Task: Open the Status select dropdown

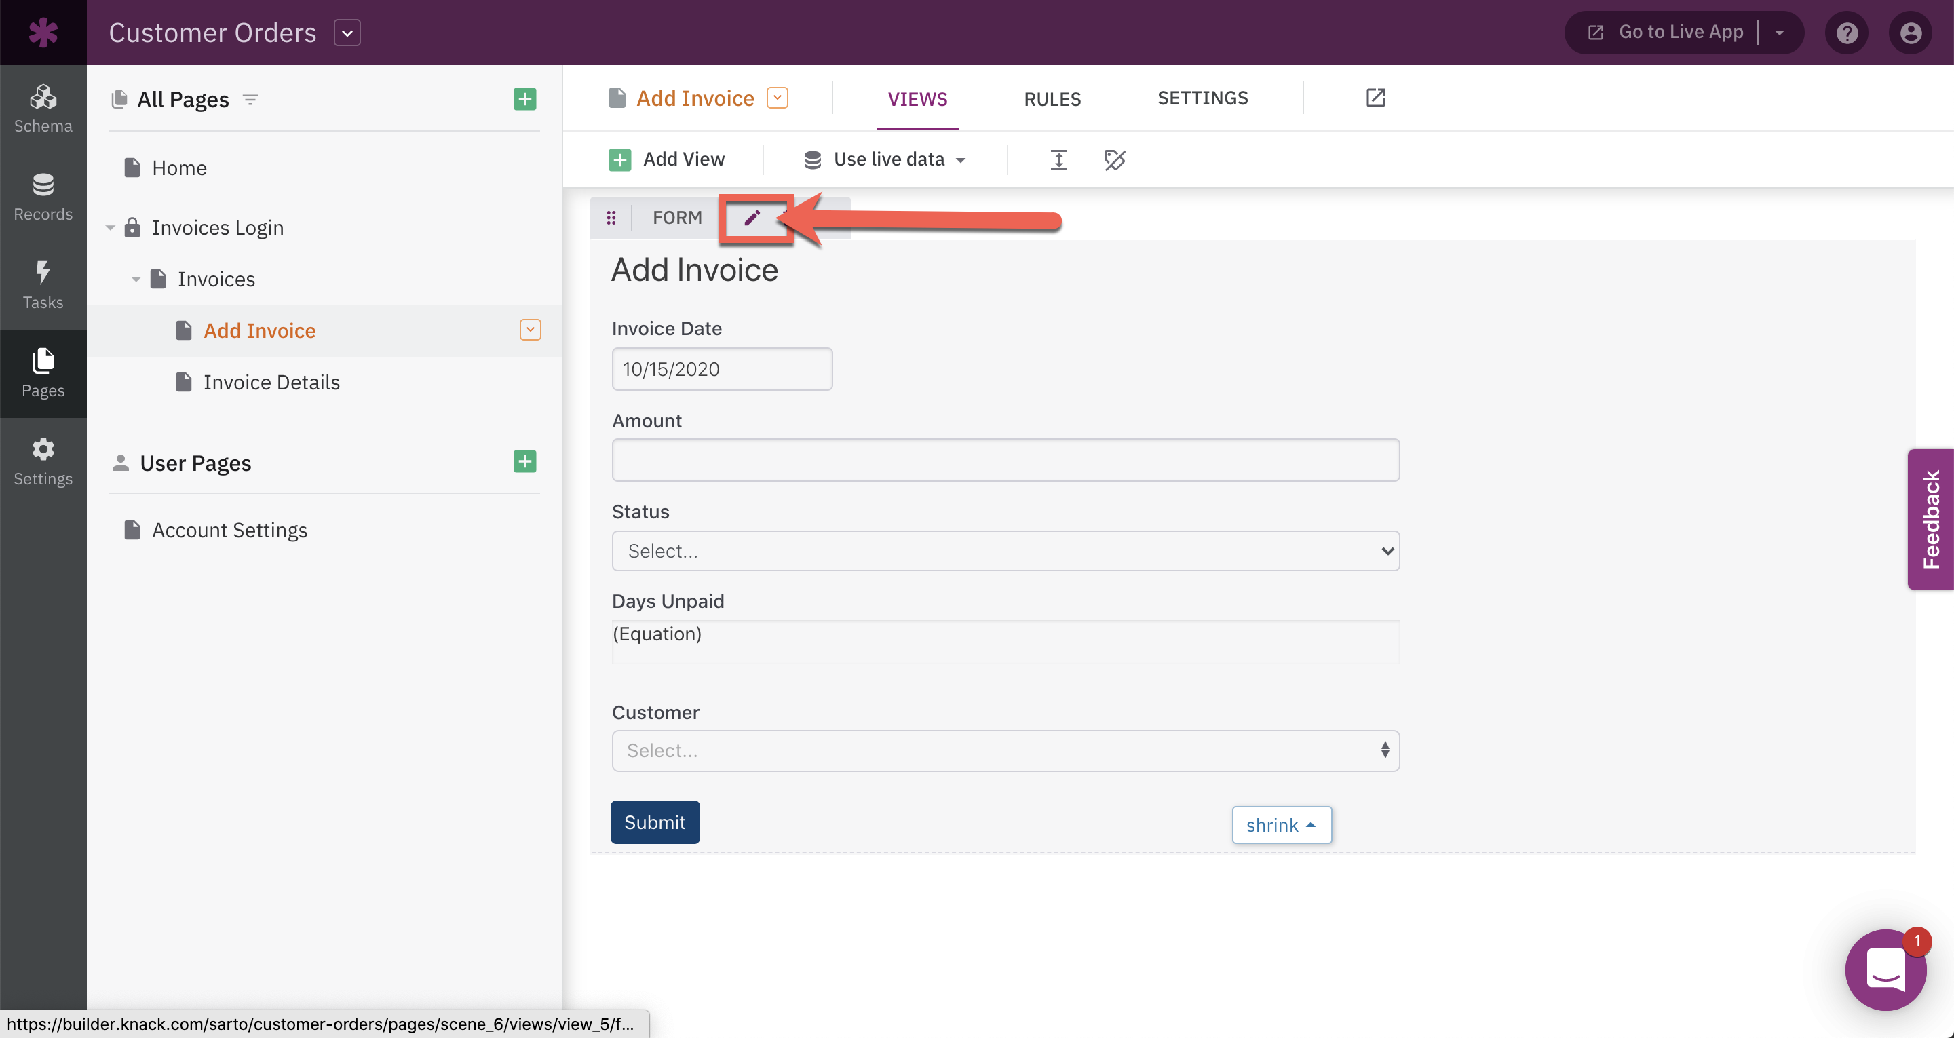Action: (x=1005, y=551)
